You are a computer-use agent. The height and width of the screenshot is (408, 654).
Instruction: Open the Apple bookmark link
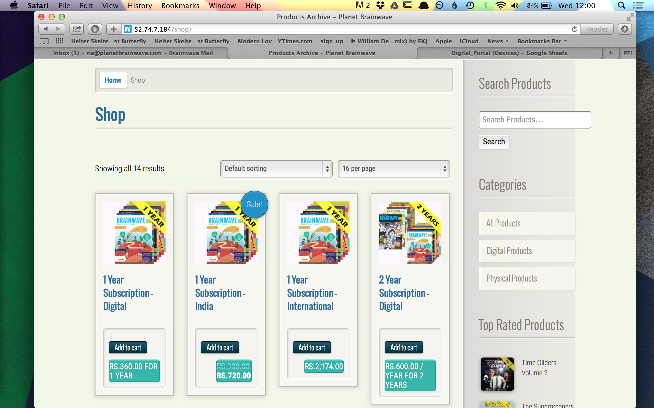(443, 41)
